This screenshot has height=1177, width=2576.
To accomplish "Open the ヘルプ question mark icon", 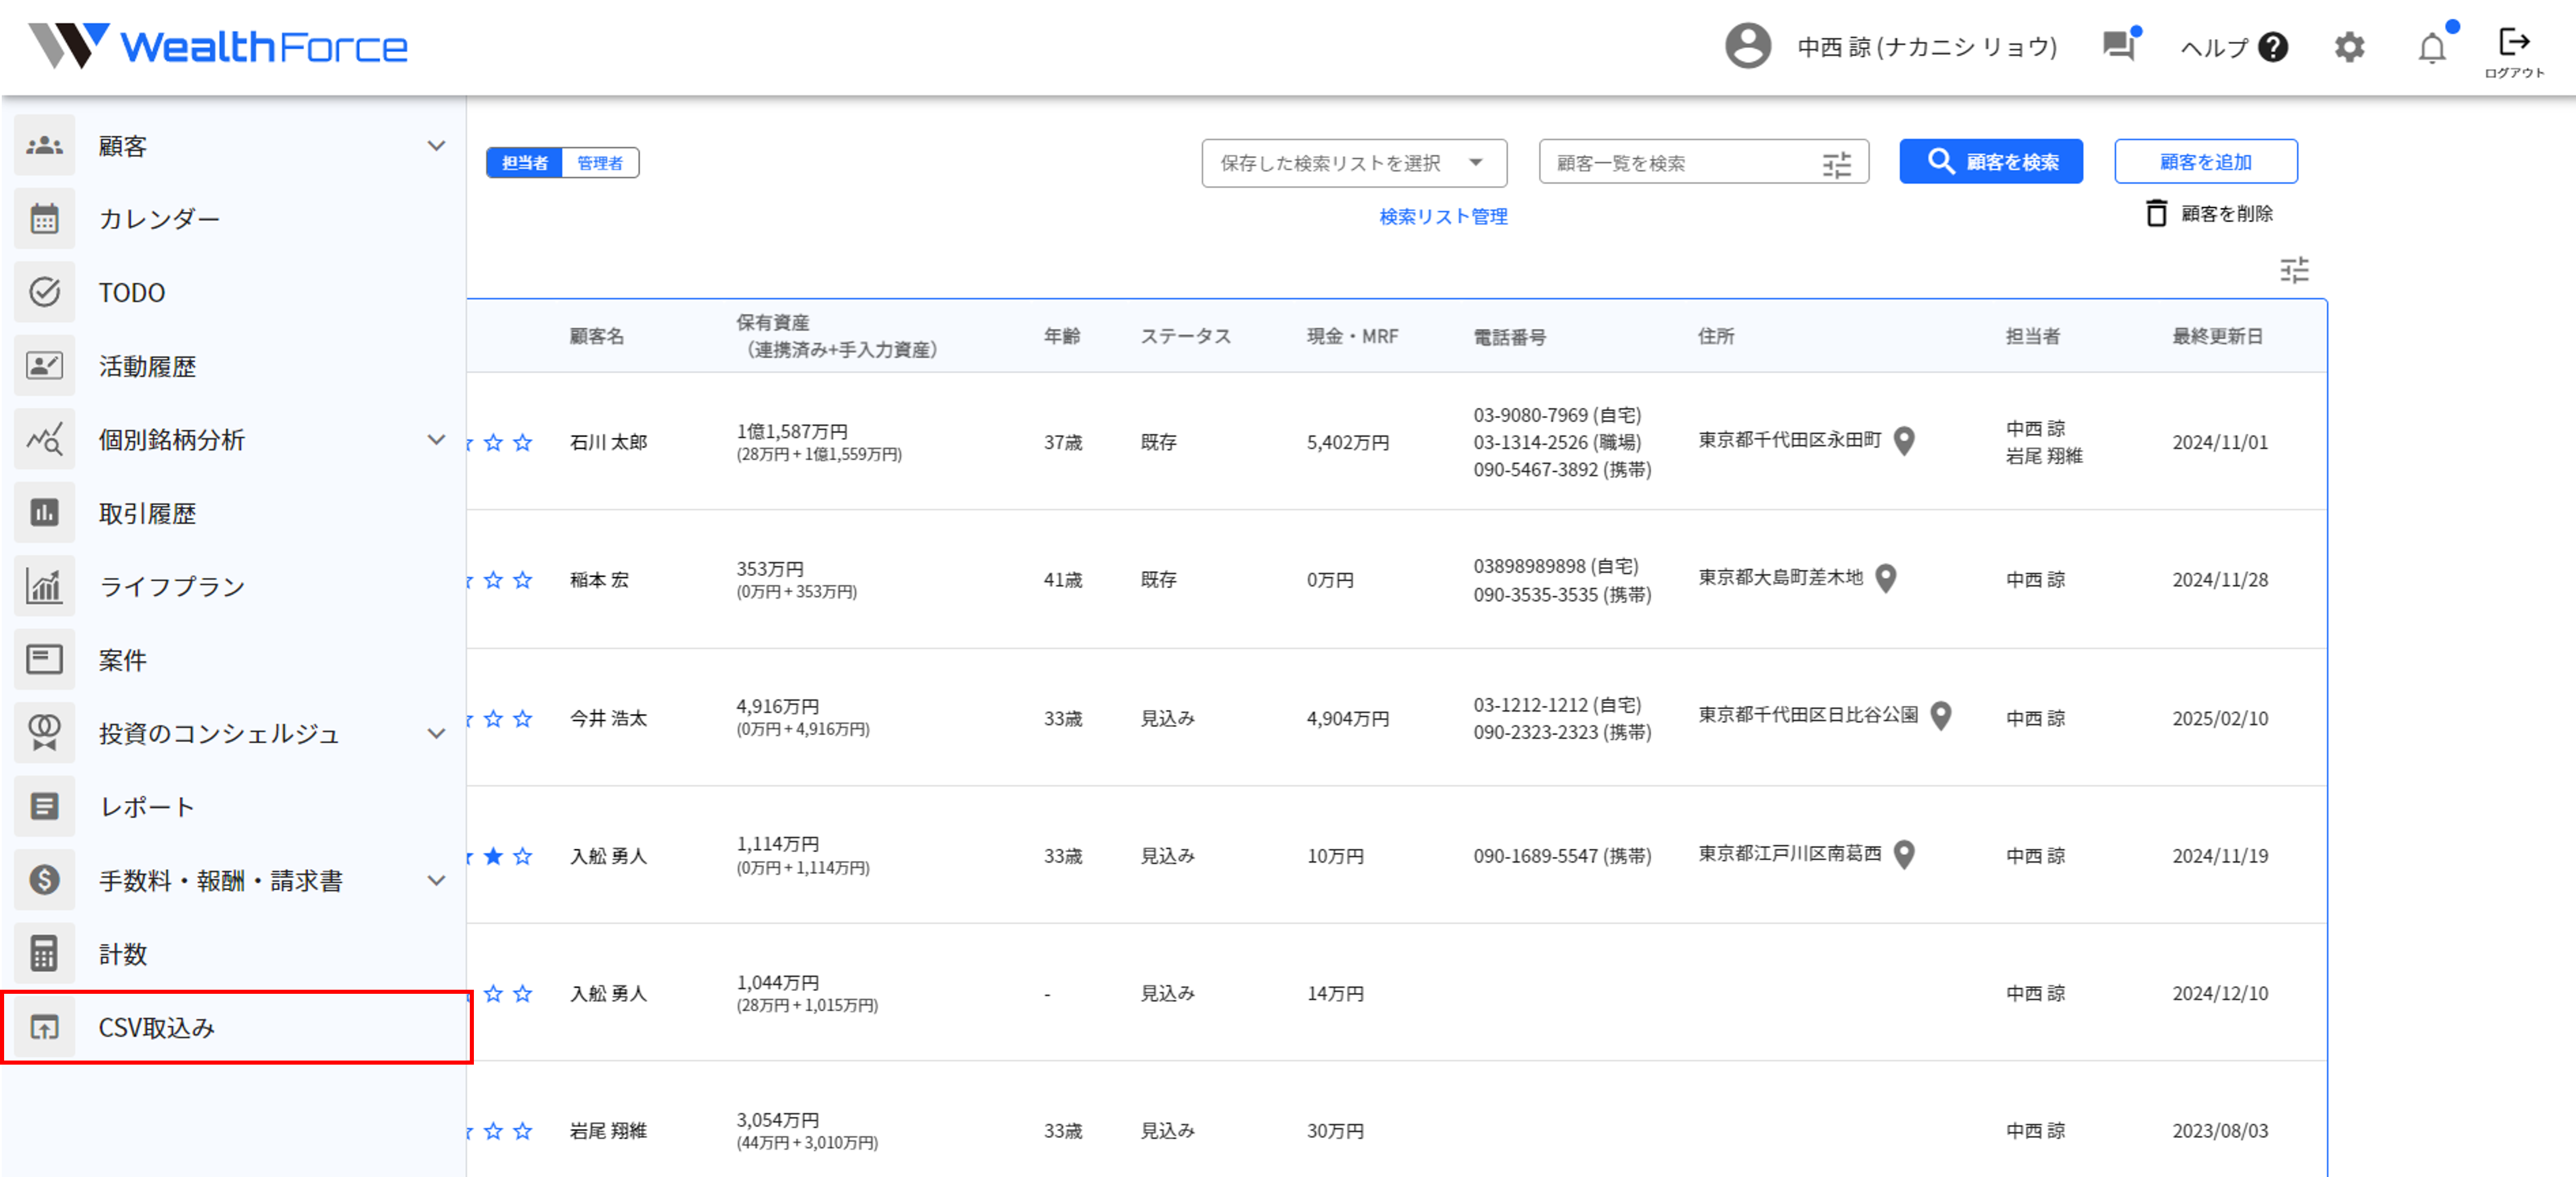I will click(2273, 47).
